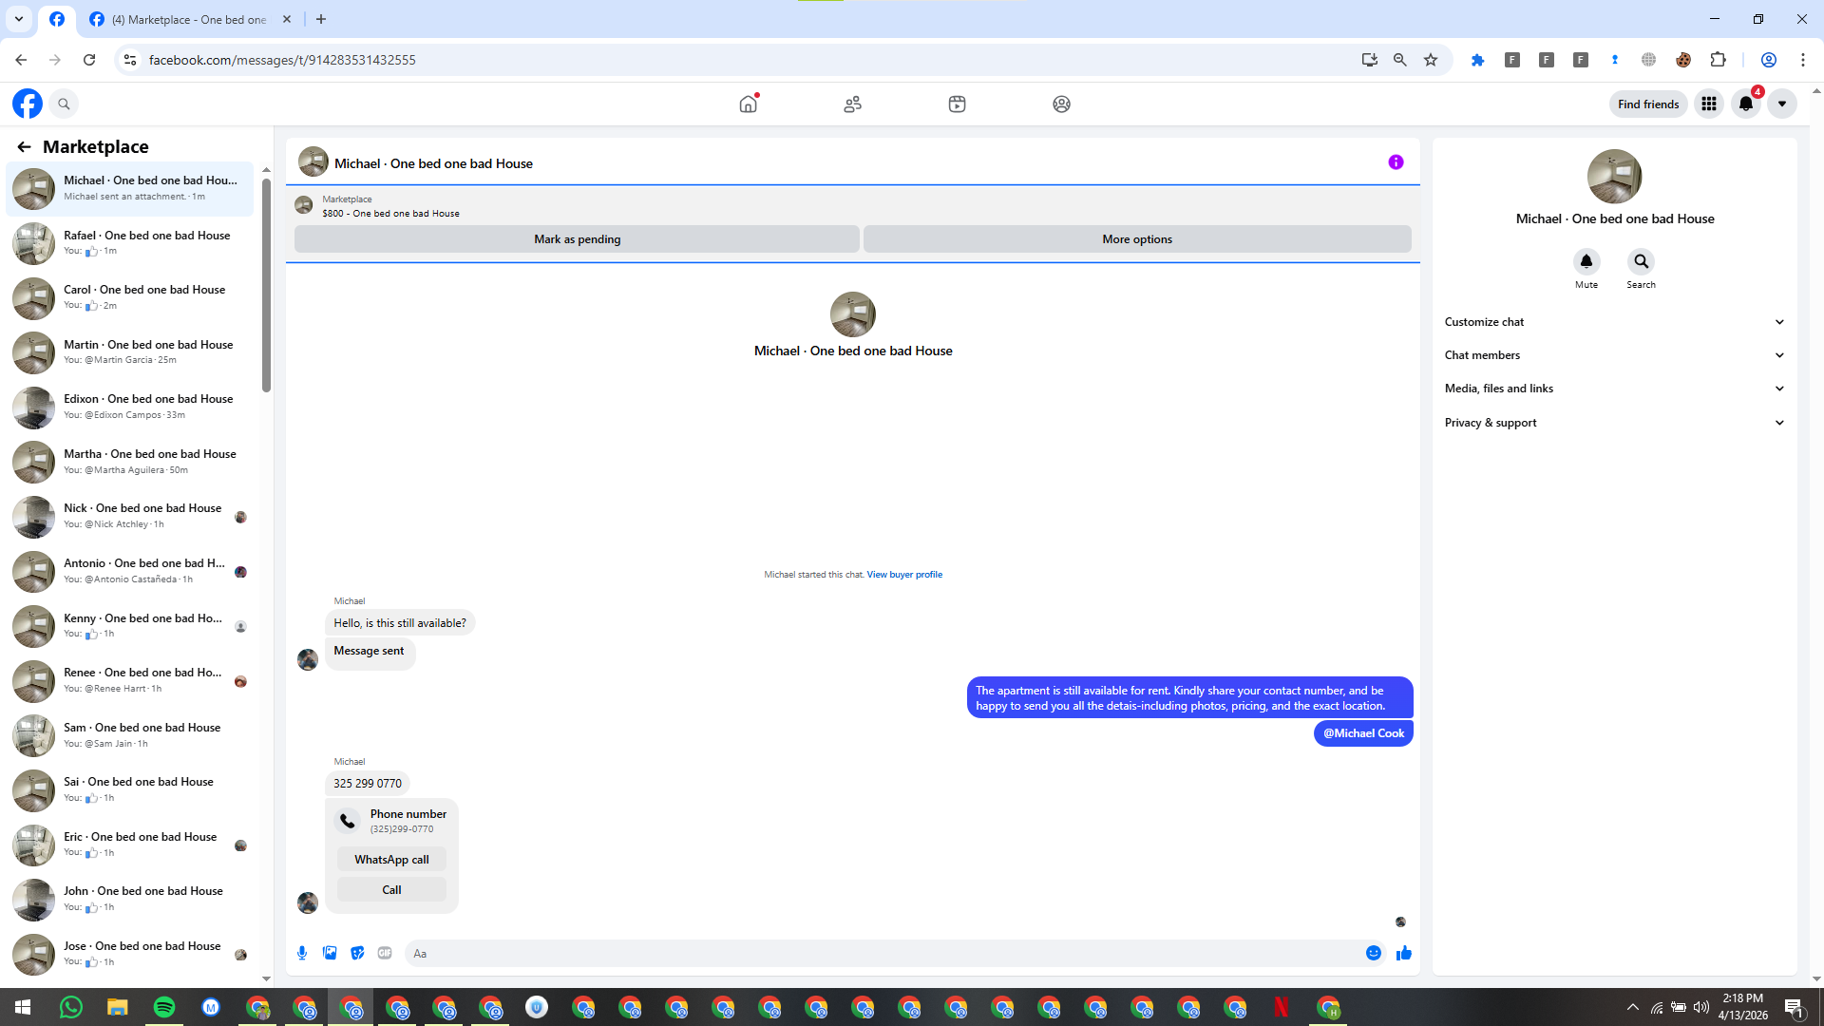Mute this conversation

[x=1586, y=261]
